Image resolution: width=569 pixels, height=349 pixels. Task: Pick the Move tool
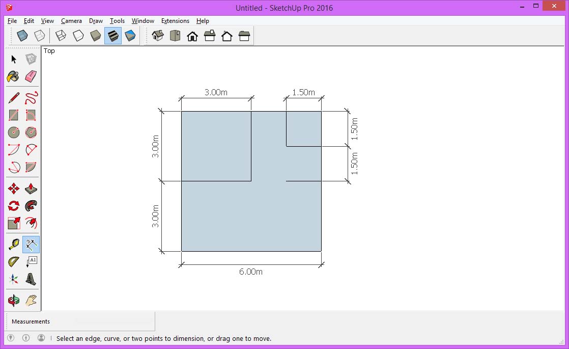(x=13, y=188)
